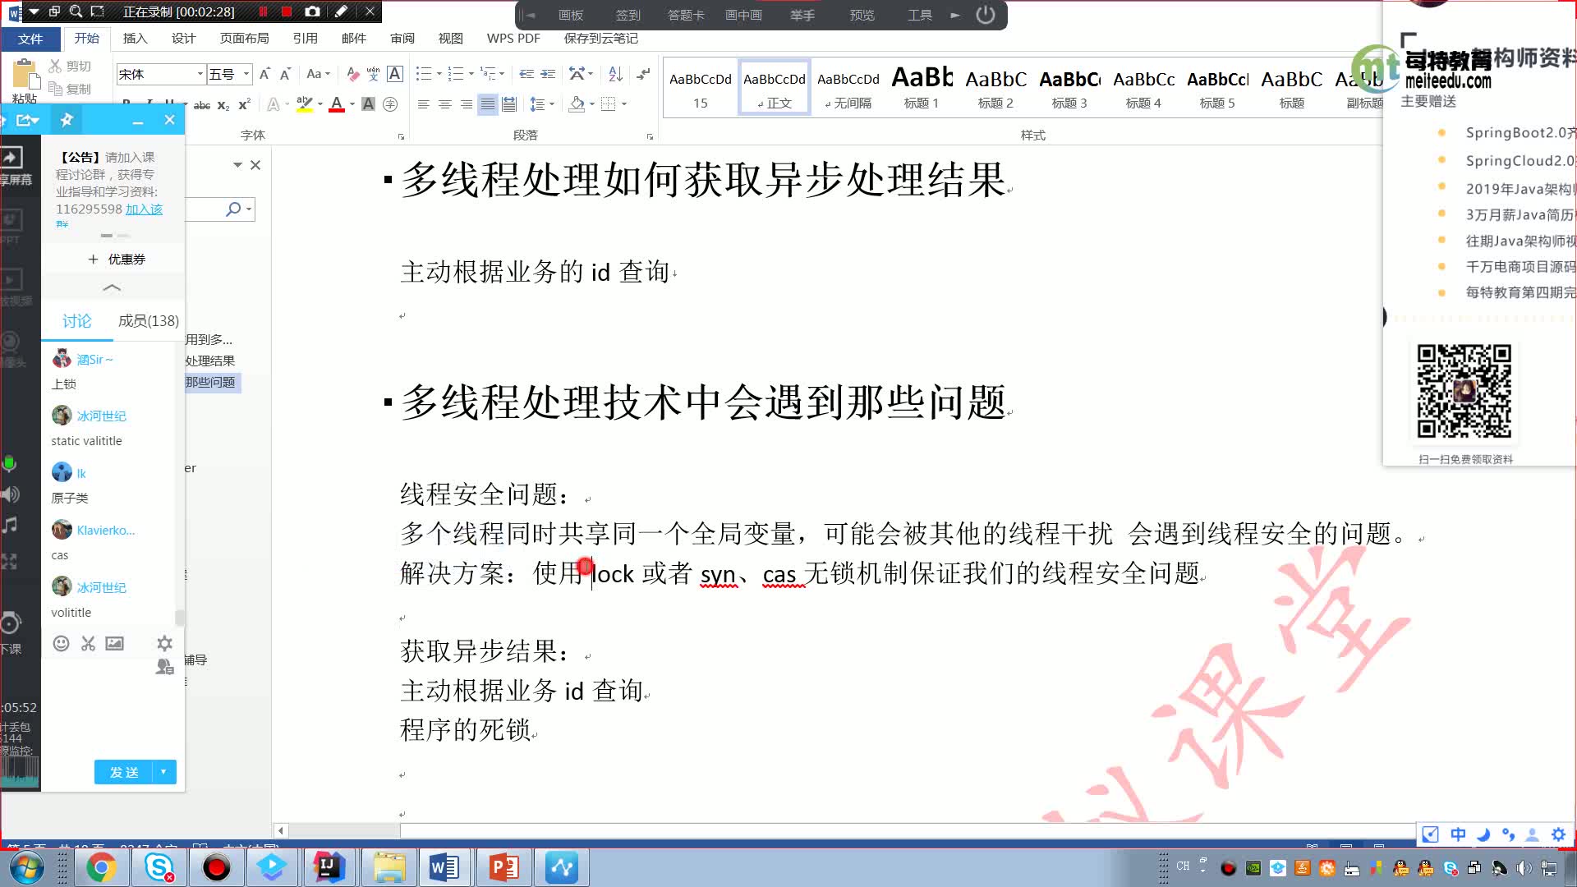Select the 无间隔 style
1577x887 pixels.
point(848,87)
